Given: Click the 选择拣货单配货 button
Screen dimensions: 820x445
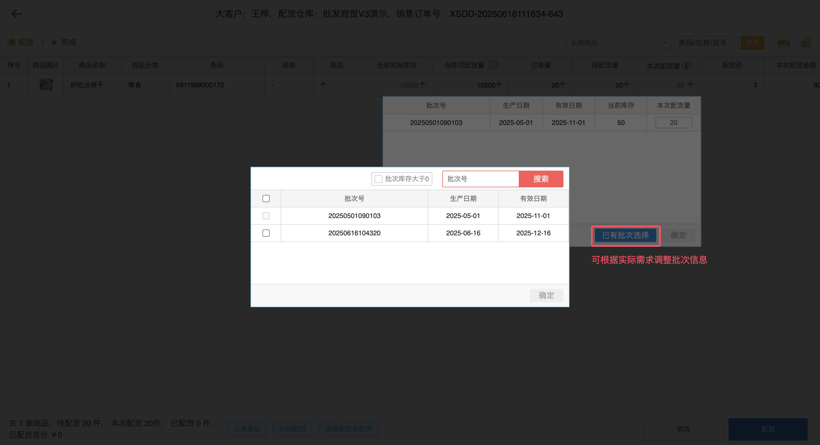Looking at the screenshot, I should (348, 429).
